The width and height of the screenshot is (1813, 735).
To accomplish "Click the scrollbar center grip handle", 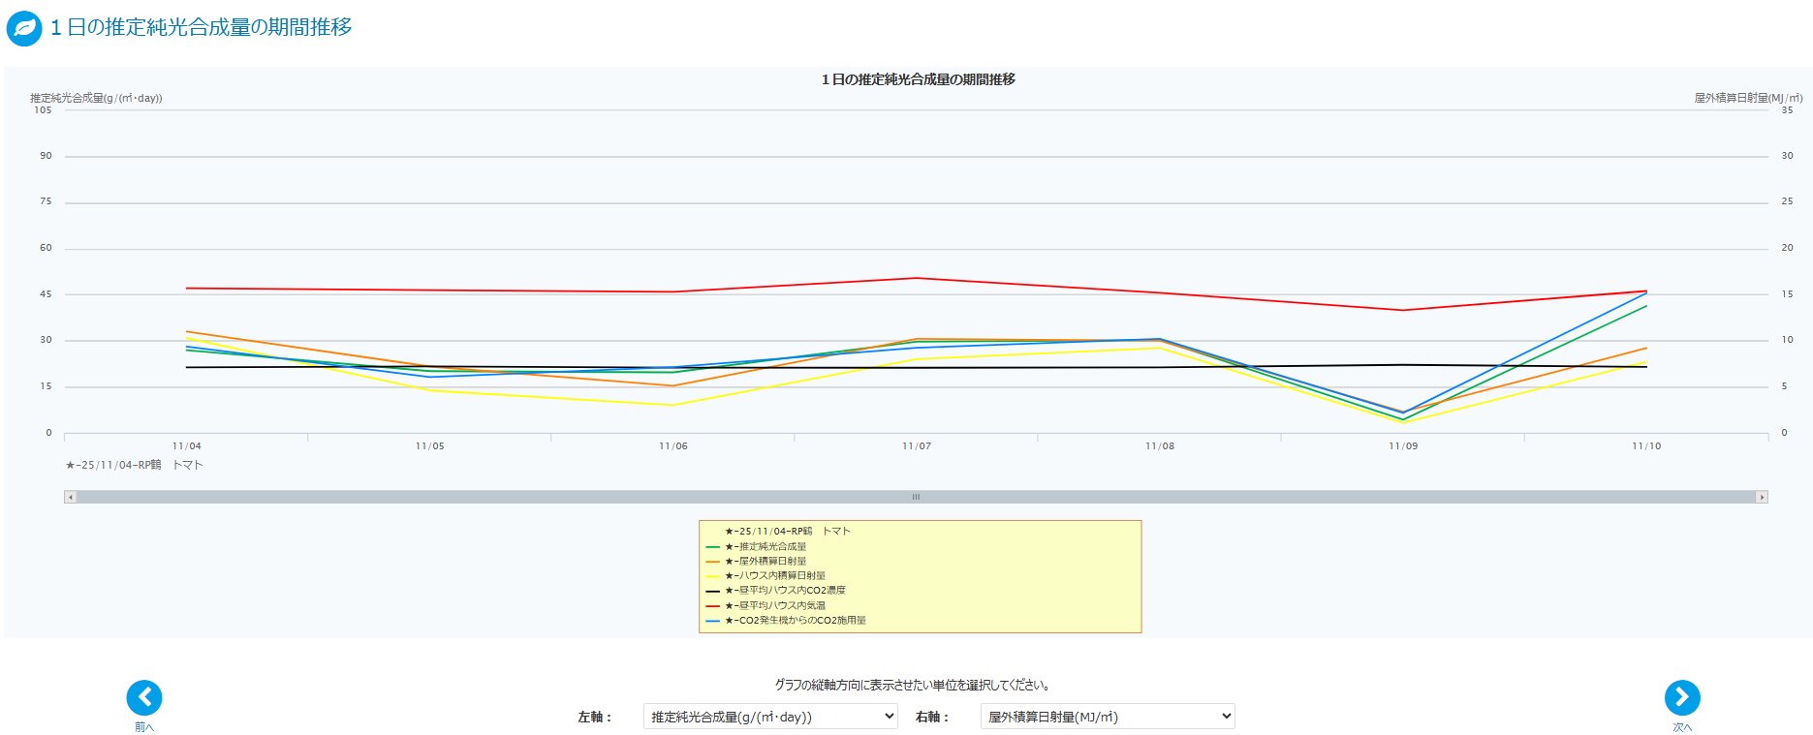I will [x=916, y=497].
